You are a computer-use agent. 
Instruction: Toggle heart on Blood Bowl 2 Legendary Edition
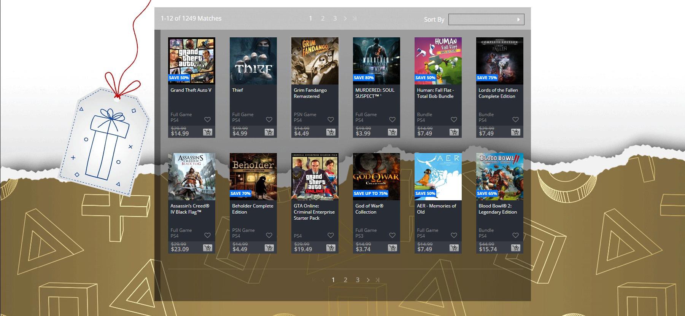pyautogui.click(x=516, y=235)
